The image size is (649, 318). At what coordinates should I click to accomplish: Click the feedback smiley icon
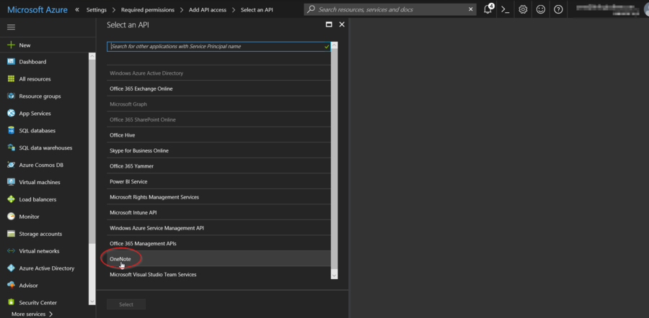[540, 9]
